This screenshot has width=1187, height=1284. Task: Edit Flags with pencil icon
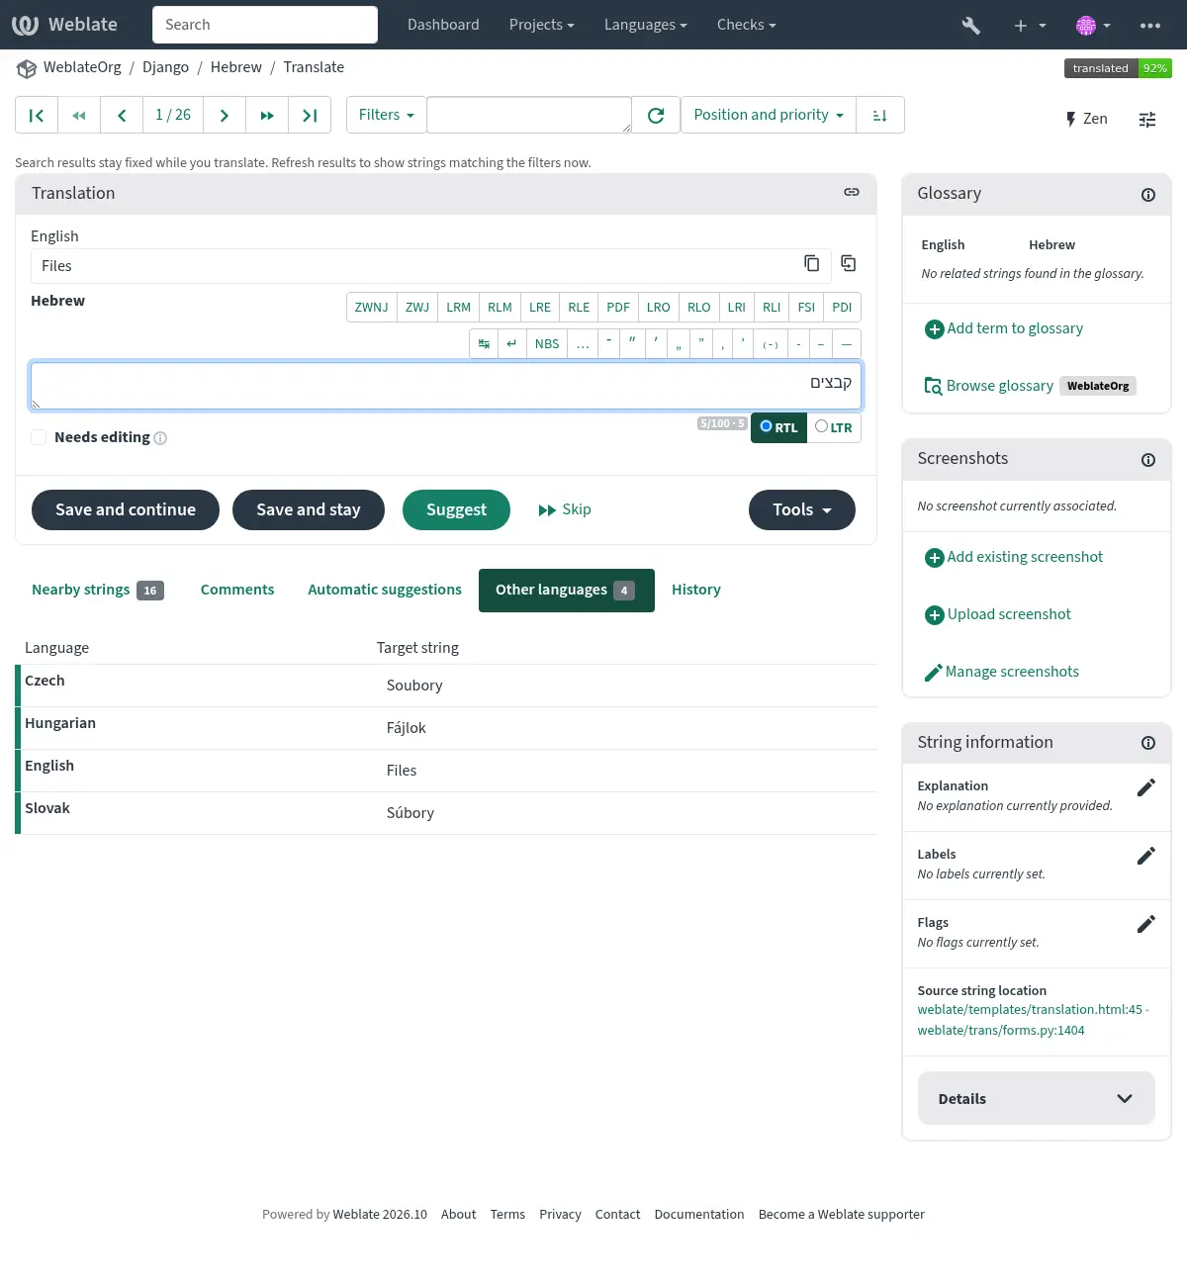click(1146, 924)
